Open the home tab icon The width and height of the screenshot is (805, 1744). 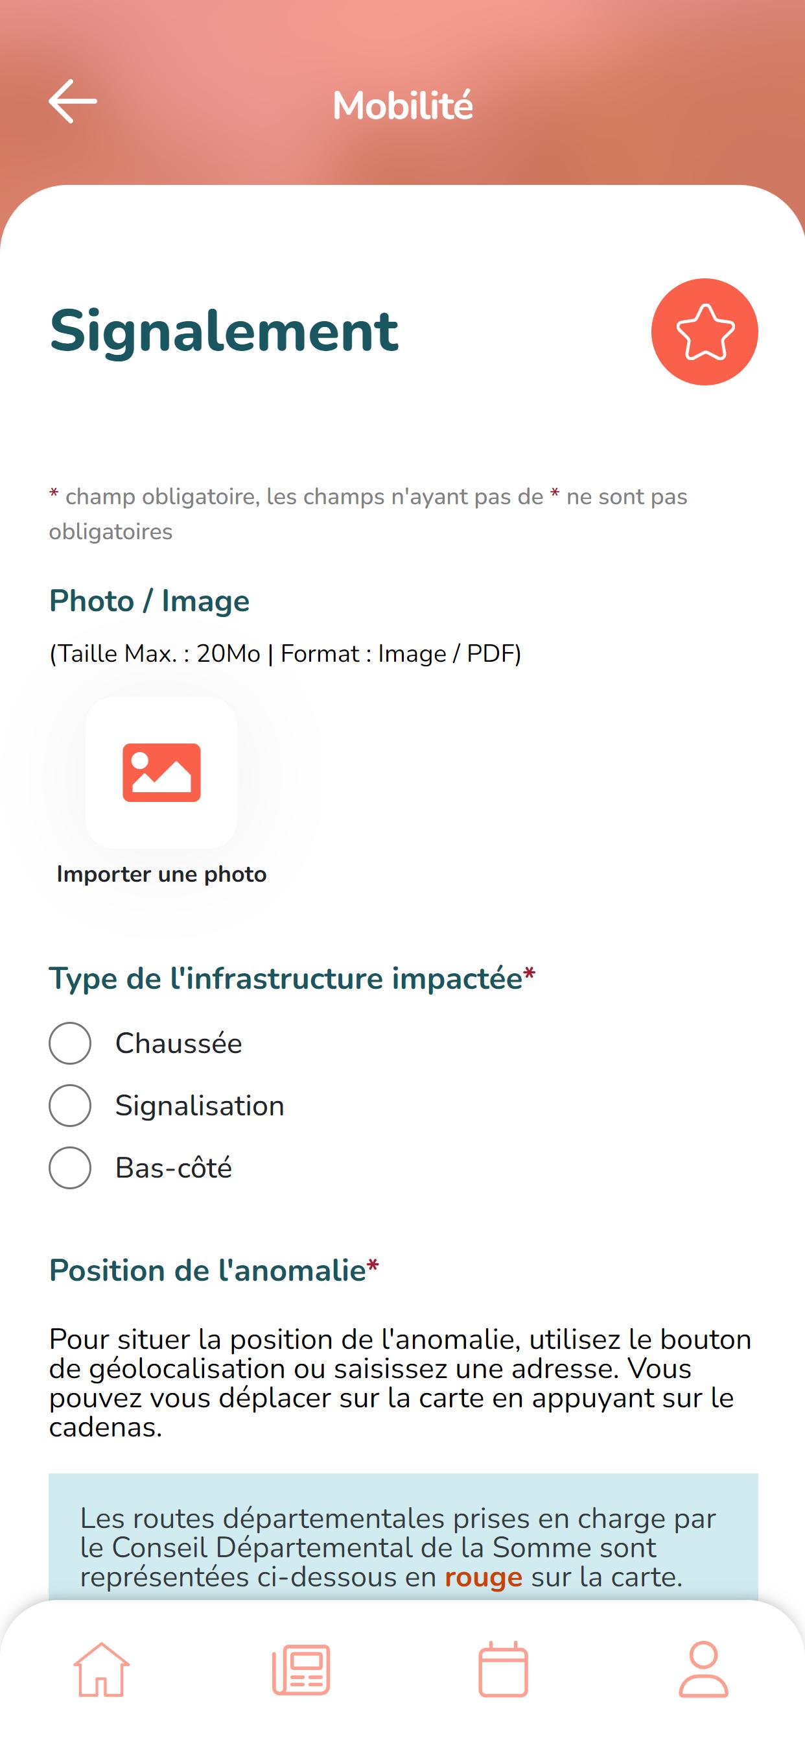point(102,1669)
